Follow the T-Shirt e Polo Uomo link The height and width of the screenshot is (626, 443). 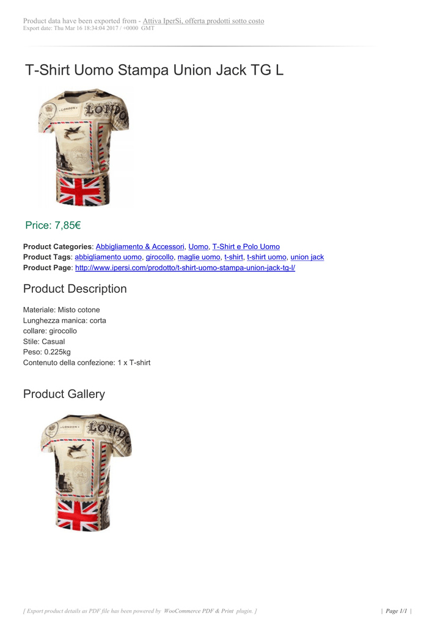(x=246, y=246)
